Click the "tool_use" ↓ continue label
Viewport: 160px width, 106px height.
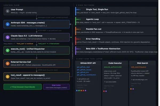click(x=25, y=44)
